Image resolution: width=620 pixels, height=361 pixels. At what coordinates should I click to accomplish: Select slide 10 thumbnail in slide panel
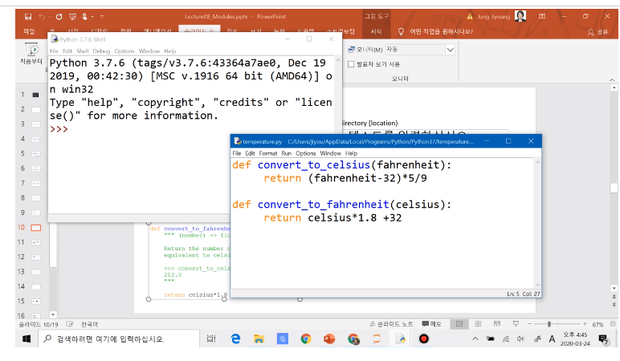[x=35, y=228]
